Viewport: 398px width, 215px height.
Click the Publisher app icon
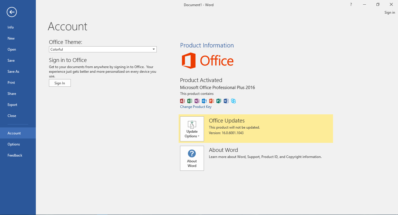[219, 101]
